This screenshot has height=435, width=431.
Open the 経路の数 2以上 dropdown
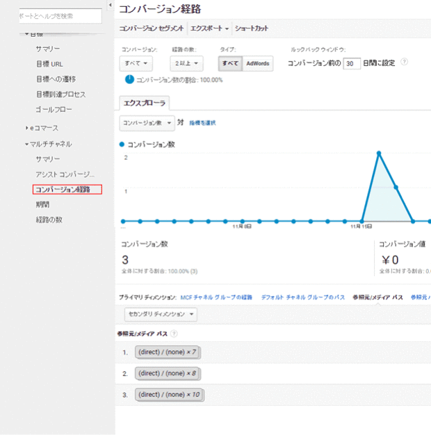click(x=186, y=64)
